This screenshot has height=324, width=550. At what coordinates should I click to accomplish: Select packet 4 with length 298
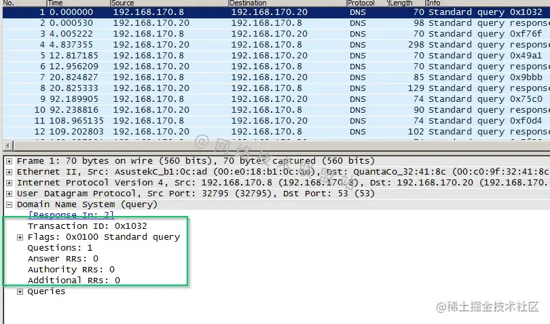pos(276,45)
